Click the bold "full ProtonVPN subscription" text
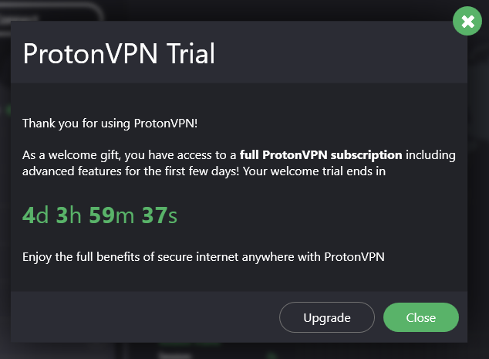Screen dimensions: 489x359 [x=321, y=155]
